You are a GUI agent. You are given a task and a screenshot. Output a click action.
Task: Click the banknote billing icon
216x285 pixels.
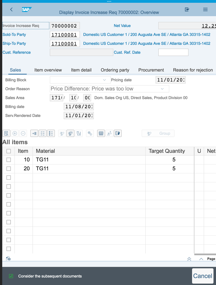[x=101, y=133]
